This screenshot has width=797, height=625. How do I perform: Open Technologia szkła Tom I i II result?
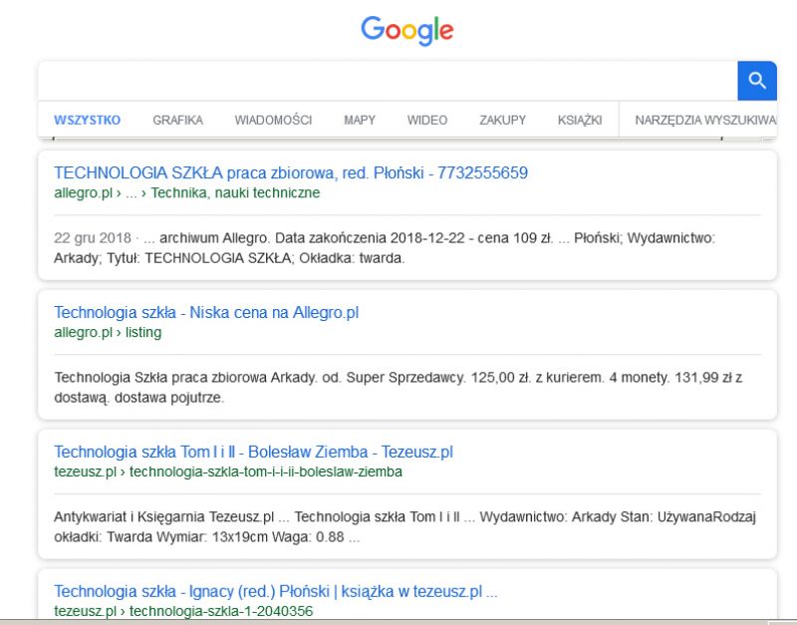click(254, 452)
